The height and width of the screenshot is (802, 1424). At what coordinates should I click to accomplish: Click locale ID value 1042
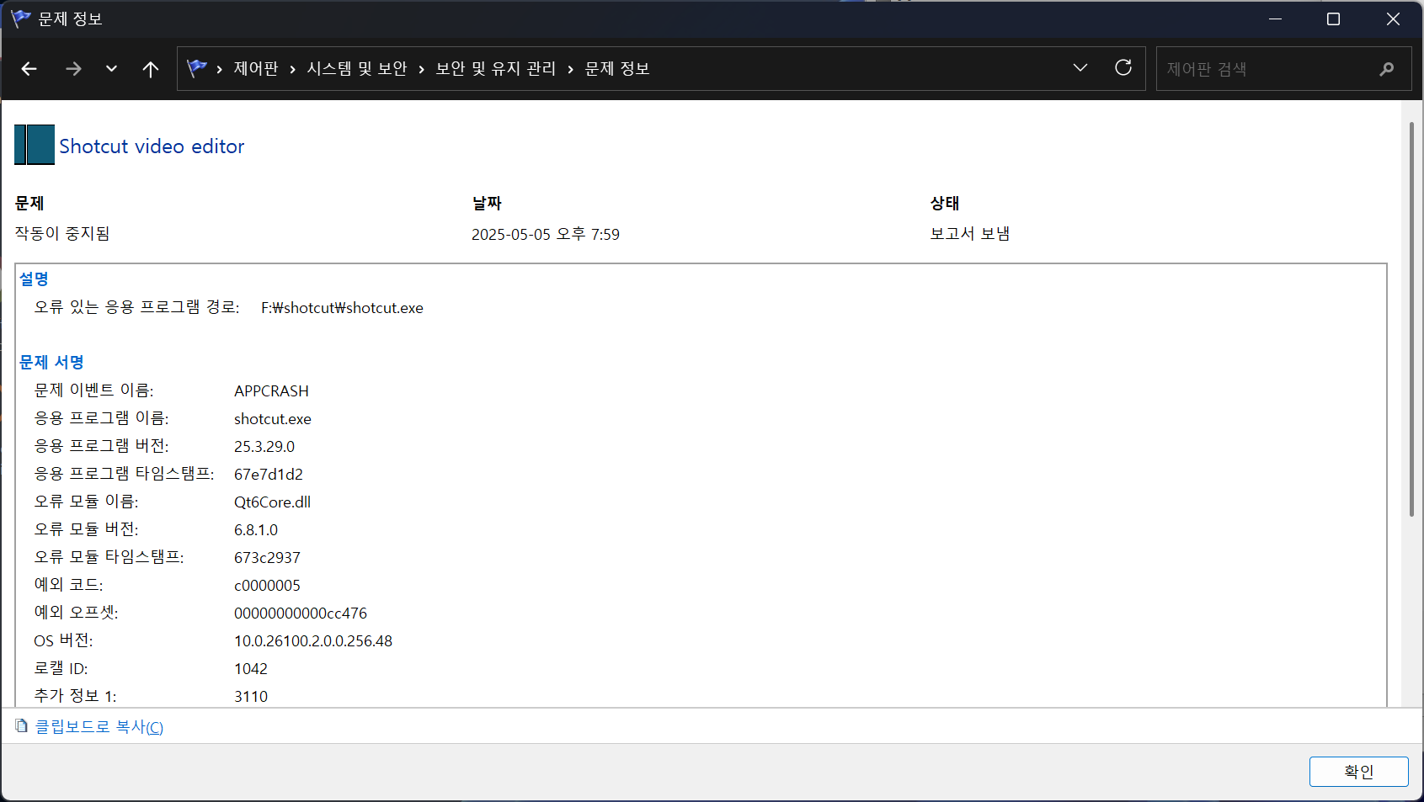[251, 669]
